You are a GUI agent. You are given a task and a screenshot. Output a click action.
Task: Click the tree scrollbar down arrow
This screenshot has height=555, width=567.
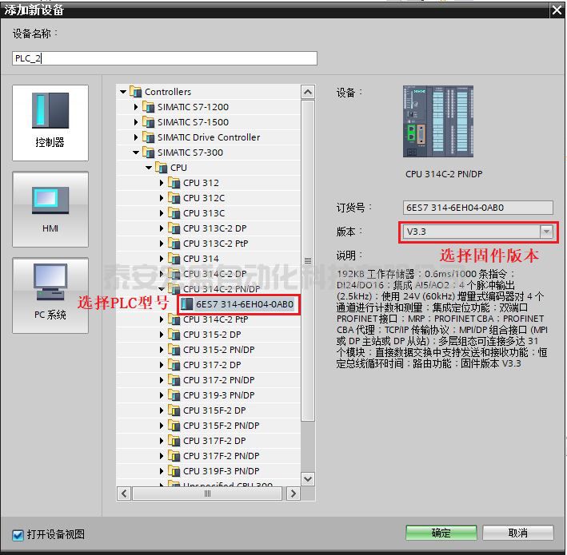pyautogui.click(x=308, y=478)
